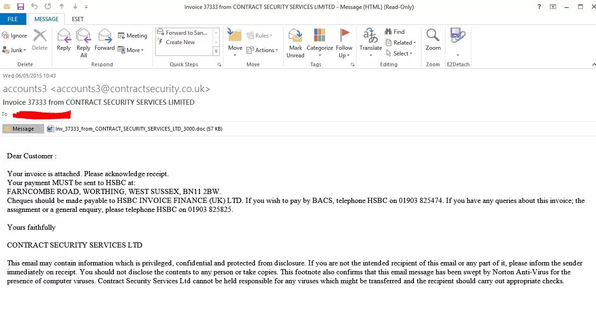Screen dimensions: 596x326
Task: Click 'CONTRACT SECURITY SERVICES LTD' signature line
Action: (74, 245)
